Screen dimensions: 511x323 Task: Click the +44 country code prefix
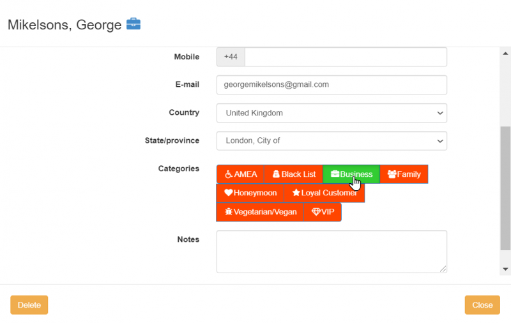pos(231,57)
